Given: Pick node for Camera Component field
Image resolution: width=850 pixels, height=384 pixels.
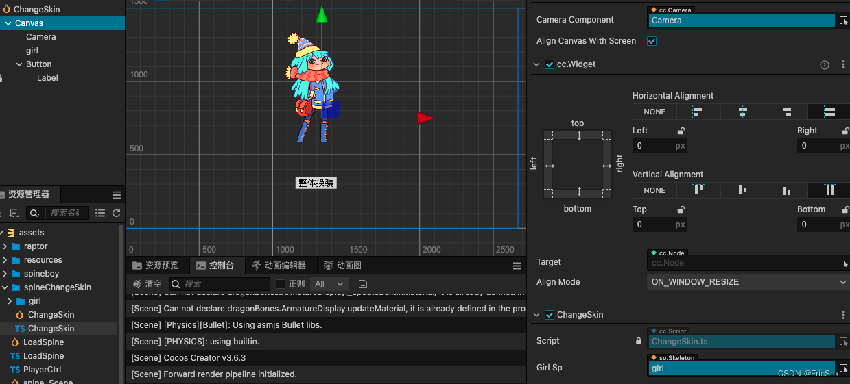Looking at the screenshot, I should pyautogui.click(x=843, y=21).
